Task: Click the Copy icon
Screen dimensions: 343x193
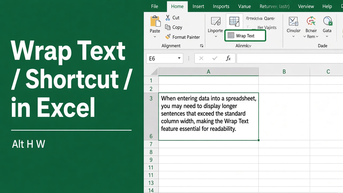Action: coord(168,27)
